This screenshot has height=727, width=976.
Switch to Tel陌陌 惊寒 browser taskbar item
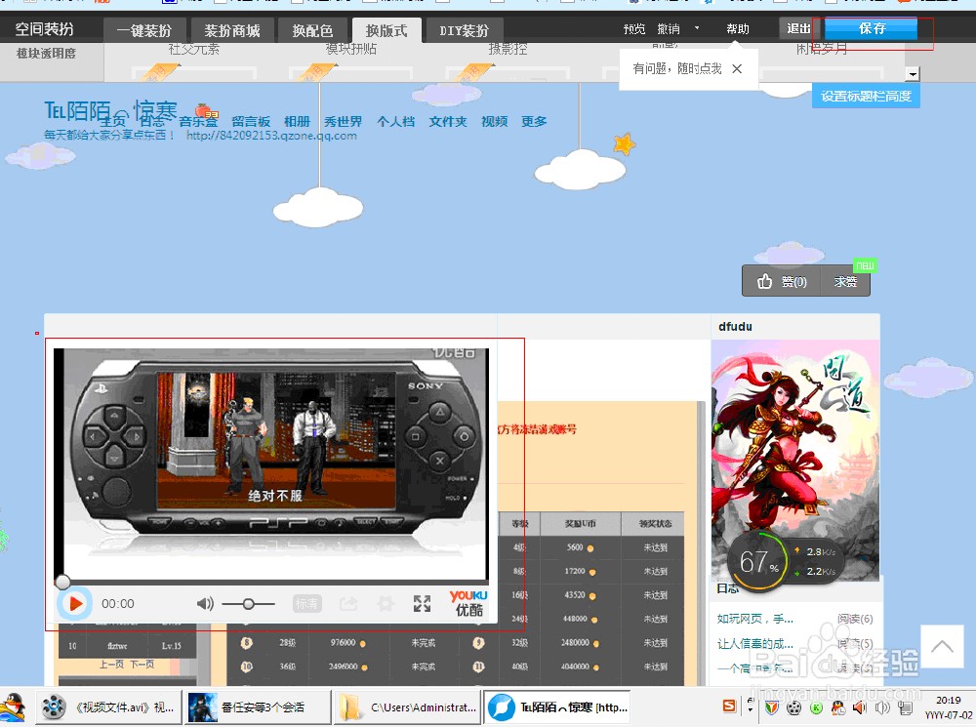click(x=557, y=707)
